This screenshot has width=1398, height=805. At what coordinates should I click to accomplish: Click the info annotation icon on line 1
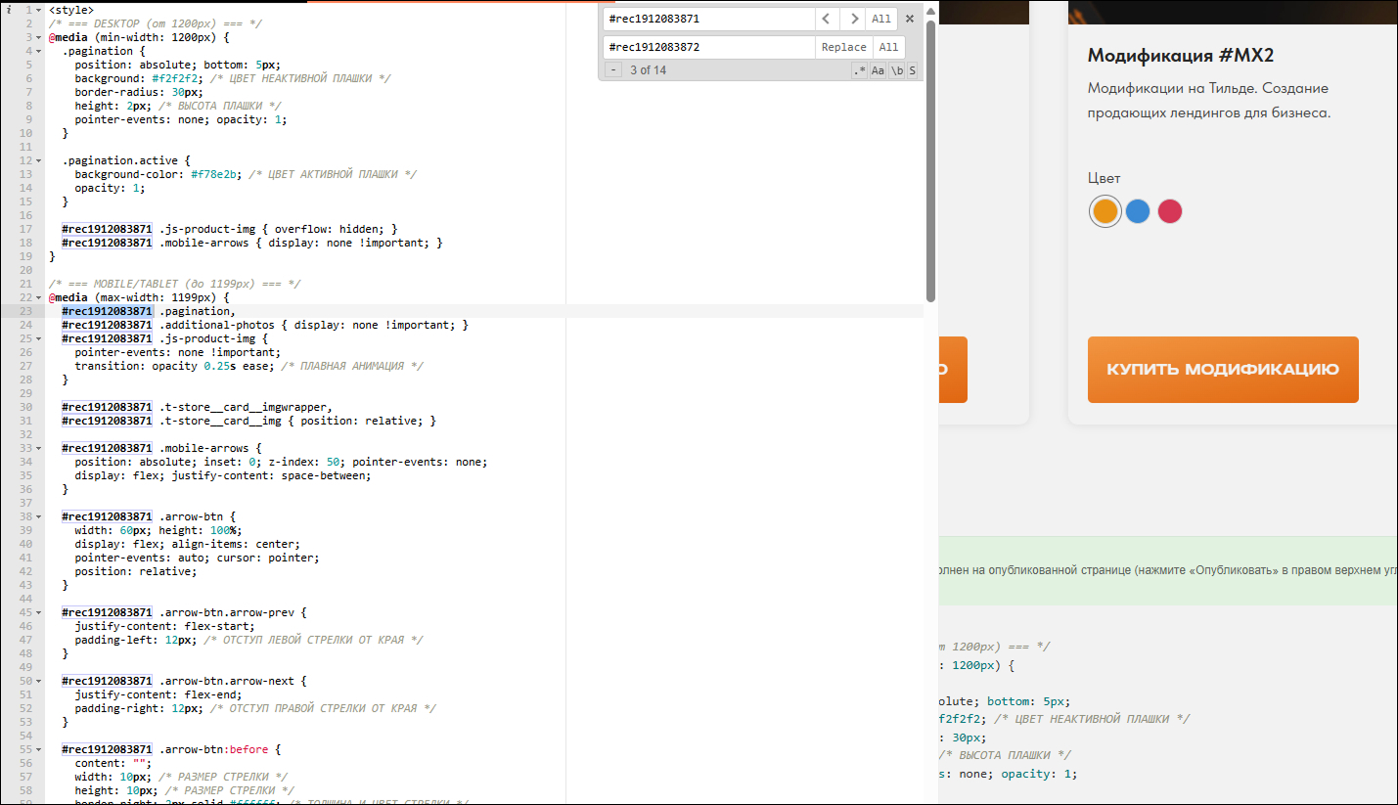7,10
